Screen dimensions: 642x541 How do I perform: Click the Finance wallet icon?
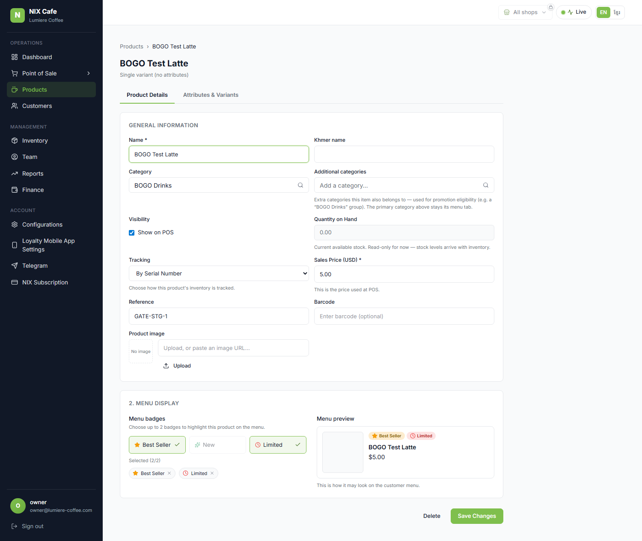click(x=15, y=190)
